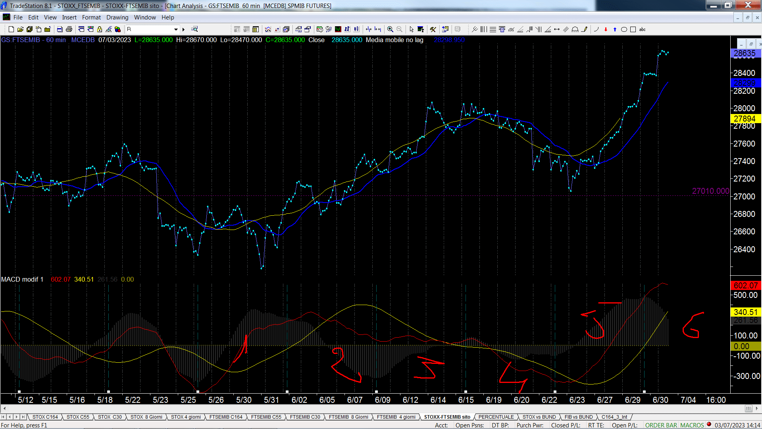Switch to the FTSEMIB C55 tab

[x=266, y=417]
